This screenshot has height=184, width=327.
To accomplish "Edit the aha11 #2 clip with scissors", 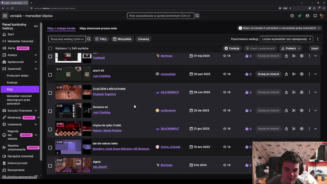I will (294, 74).
